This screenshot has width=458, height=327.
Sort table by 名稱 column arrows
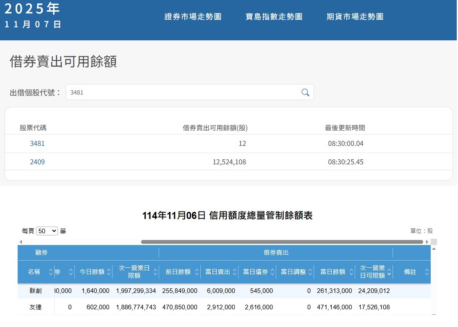tap(51, 272)
